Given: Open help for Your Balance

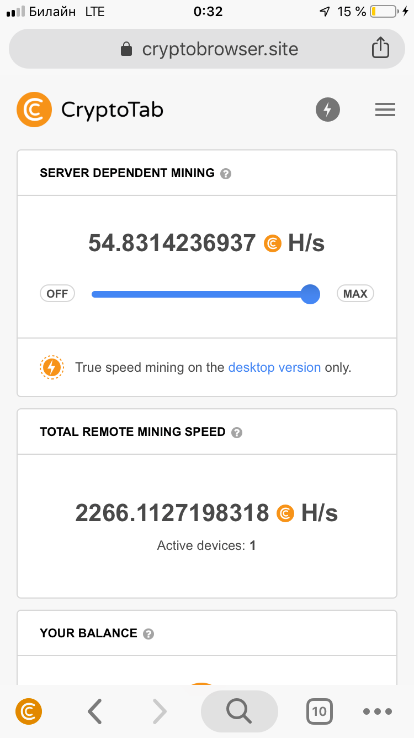Looking at the screenshot, I should point(148,634).
